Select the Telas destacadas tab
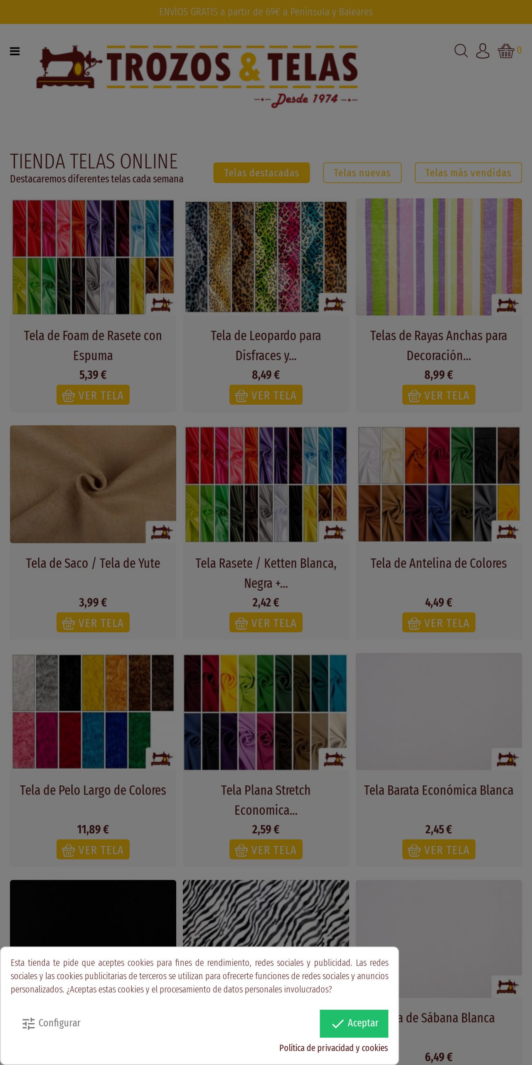This screenshot has width=532, height=1065. (x=261, y=173)
